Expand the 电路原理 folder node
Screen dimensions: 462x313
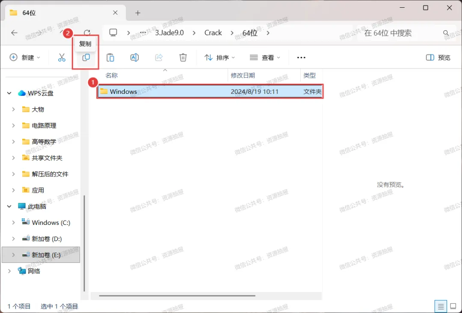13,126
